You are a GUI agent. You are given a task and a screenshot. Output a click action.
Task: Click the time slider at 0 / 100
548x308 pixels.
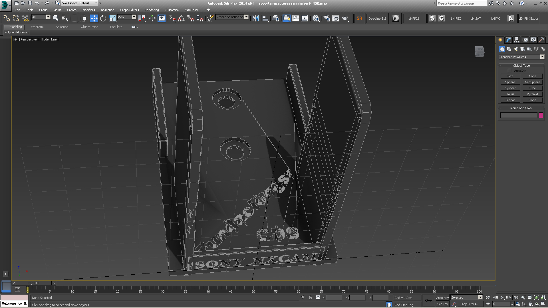(x=34, y=283)
